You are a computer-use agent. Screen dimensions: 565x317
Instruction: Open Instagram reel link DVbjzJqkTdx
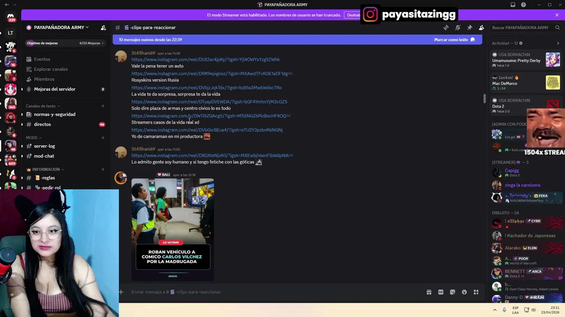click(207, 88)
